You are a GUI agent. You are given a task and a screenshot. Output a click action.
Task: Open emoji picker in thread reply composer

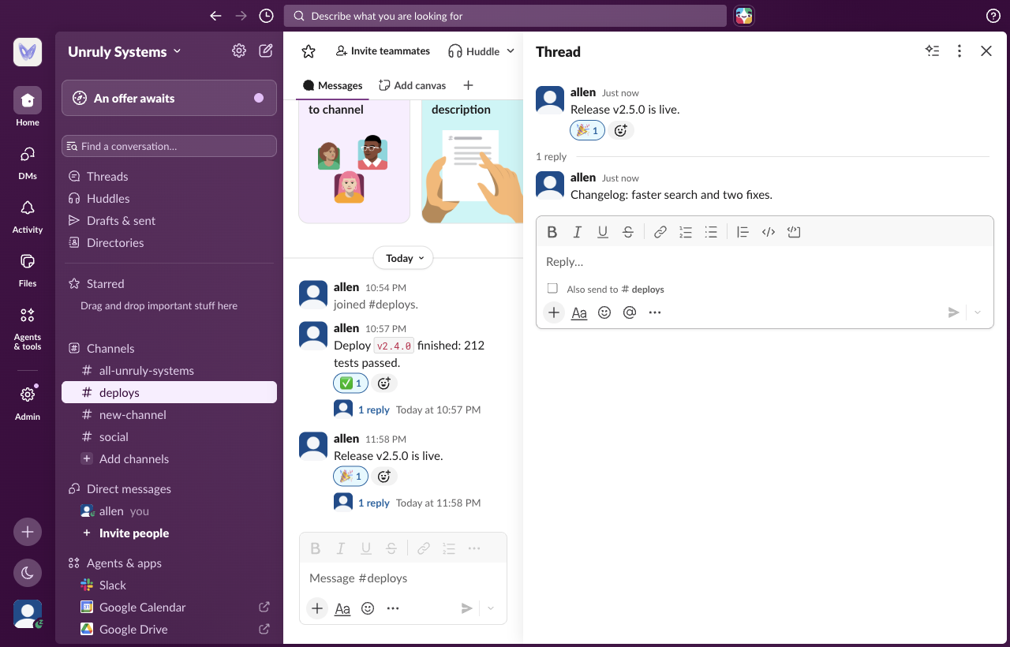604,312
